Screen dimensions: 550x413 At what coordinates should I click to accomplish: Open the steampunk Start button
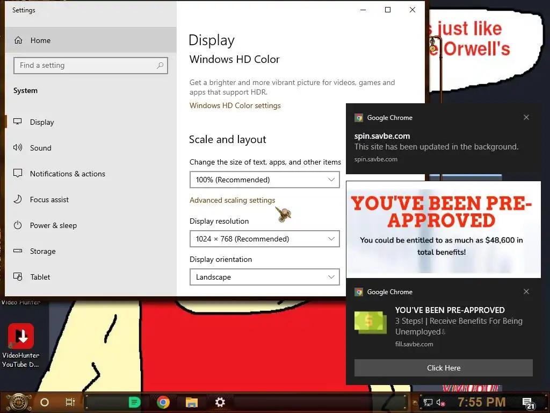coord(19,402)
